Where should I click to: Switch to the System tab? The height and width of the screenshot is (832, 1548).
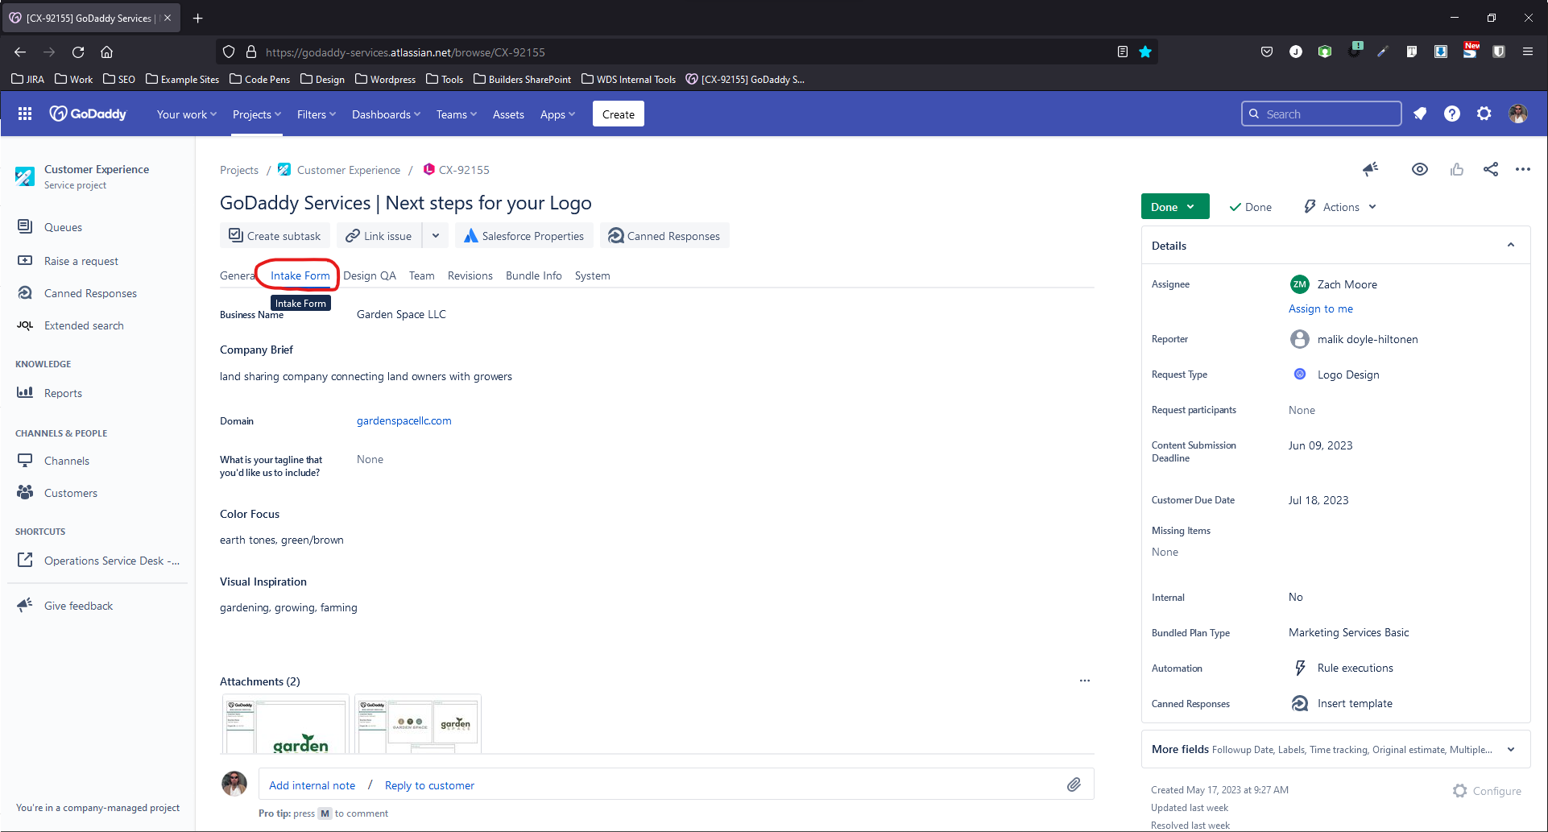(x=593, y=275)
